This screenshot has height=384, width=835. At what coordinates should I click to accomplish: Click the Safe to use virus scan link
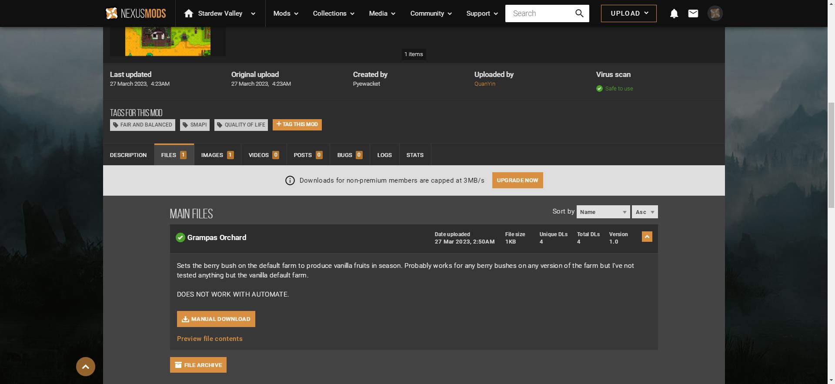pyautogui.click(x=619, y=89)
